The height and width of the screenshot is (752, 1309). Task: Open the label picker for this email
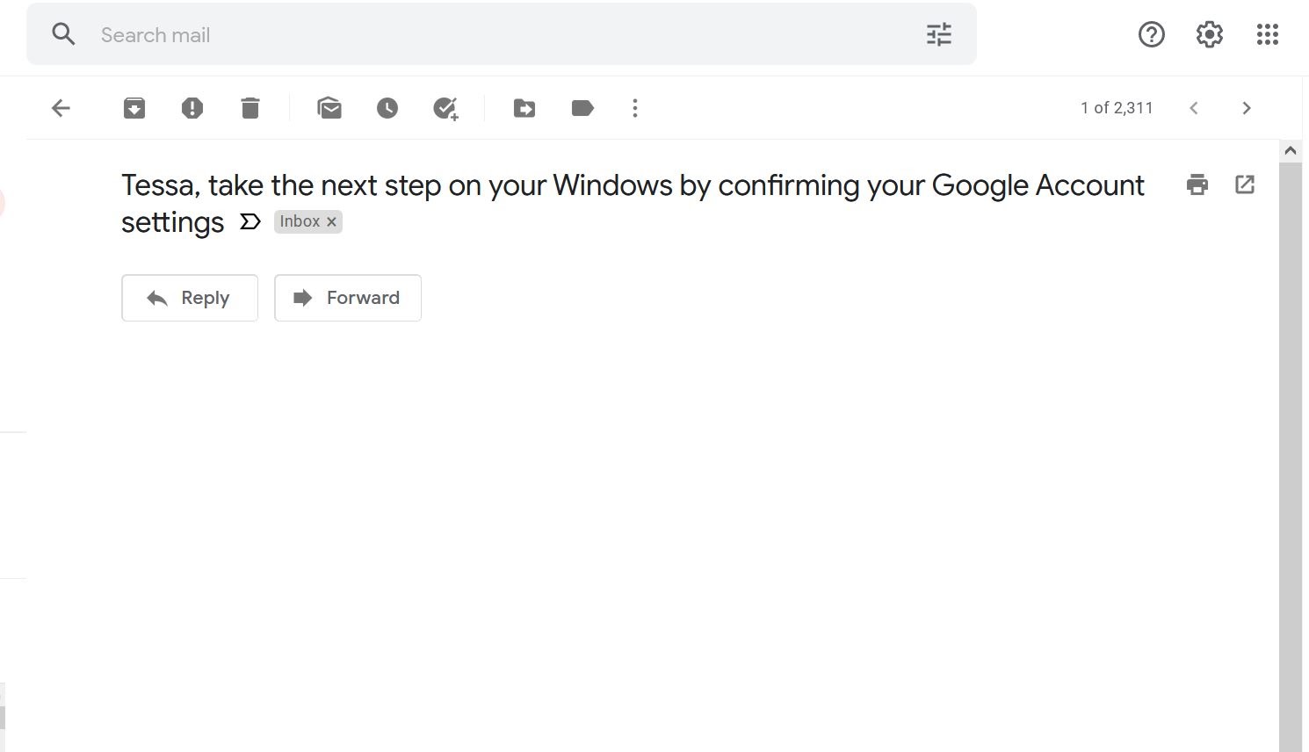click(582, 107)
